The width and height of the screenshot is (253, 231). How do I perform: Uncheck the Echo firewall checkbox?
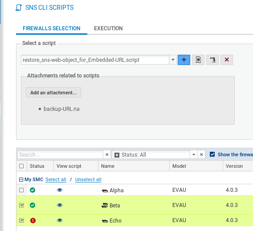(21, 220)
